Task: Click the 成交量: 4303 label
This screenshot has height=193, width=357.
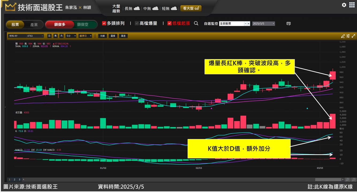Action: 22,113
